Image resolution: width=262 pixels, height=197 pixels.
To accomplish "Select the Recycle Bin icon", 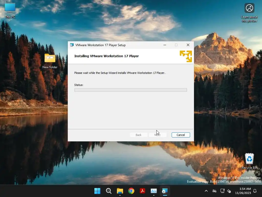I will 249,161.
